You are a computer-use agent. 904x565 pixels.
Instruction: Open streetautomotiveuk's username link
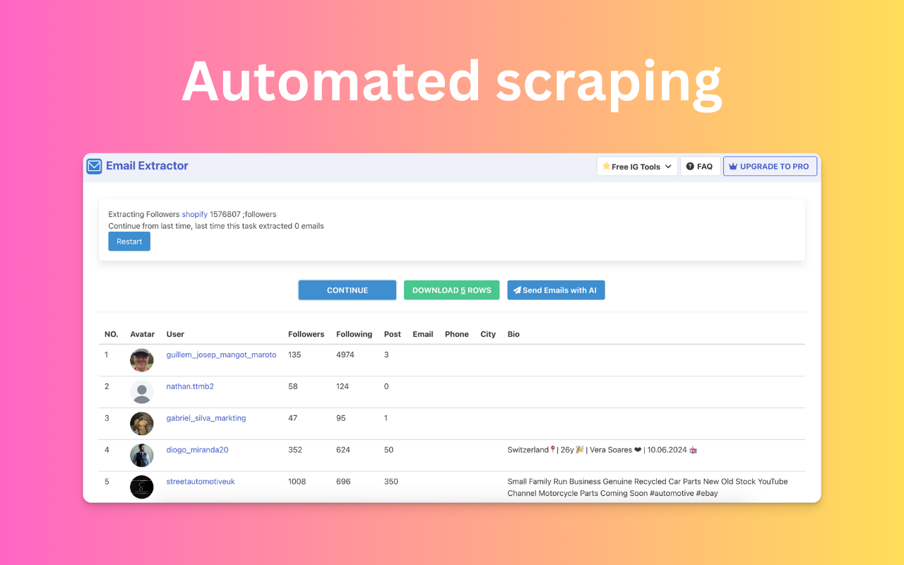[200, 481]
